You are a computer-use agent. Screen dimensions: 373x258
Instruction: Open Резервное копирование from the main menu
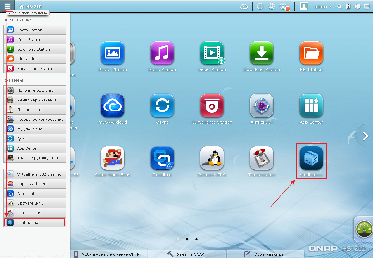(x=35, y=119)
